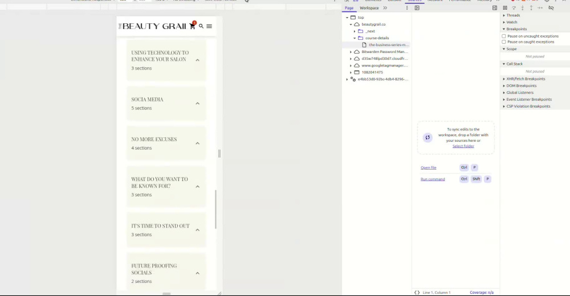Click the cloud icon beside Bitwarden Password Manager
Viewport: 570px width, 296px height.
pyautogui.click(x=357, y=52)
